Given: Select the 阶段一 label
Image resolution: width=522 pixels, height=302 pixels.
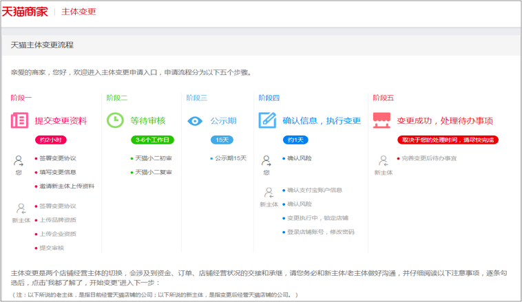Looking at the screenshot, I should (x=21, y=98).
